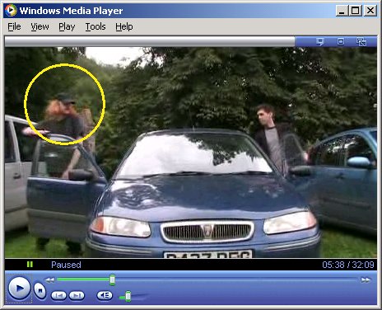Click the volume slider knob
This screenshot has height=310, width=382.
click(x=128, y=296)
